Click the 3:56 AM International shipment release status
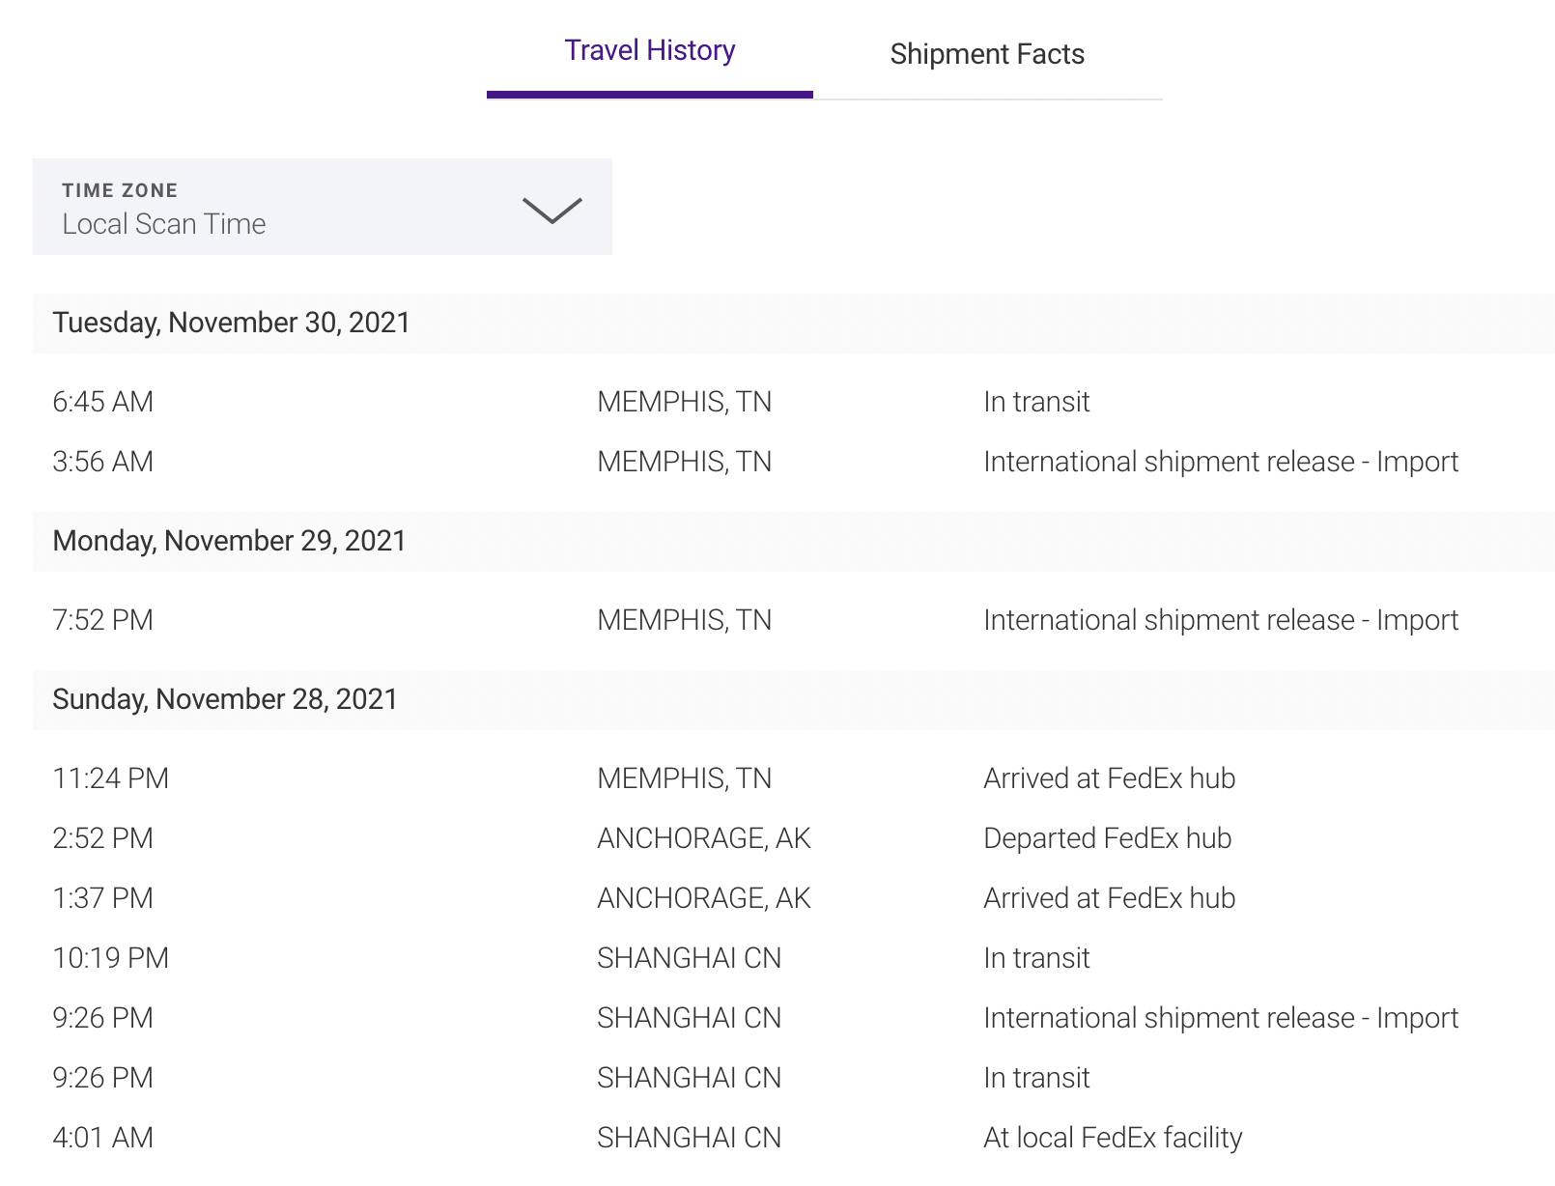This screenshot has width=1555, height=1186. (1221, 462)
